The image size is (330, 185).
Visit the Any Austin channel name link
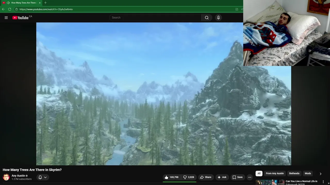[18, 176]
